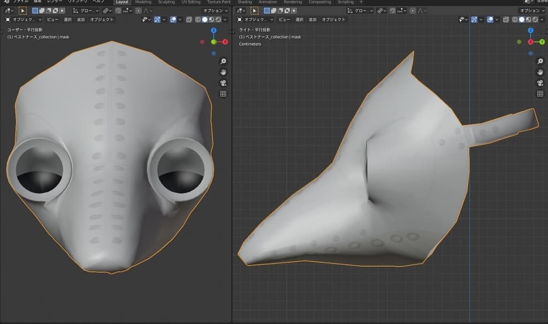Click the pan hand icon in right viewport
This screenshot has height=324, width=548.
[540, 72]
